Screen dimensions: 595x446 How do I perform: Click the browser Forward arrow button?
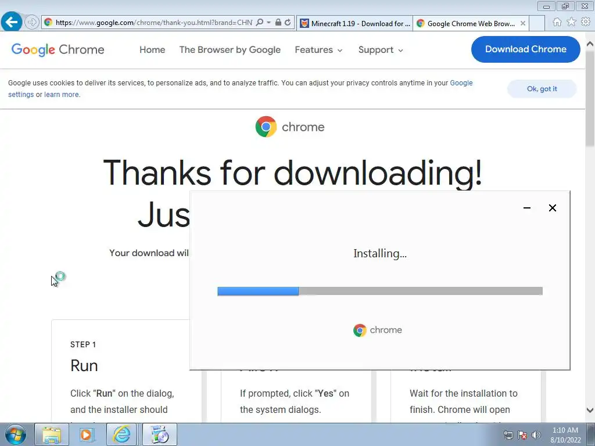[32, 23]
